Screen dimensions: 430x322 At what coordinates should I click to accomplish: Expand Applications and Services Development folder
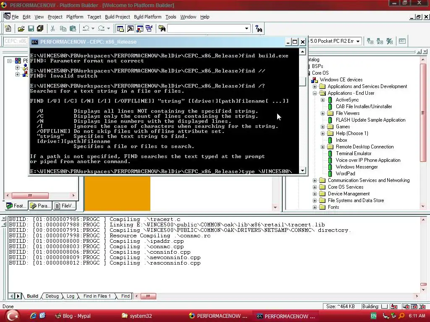tap(315, 86)
